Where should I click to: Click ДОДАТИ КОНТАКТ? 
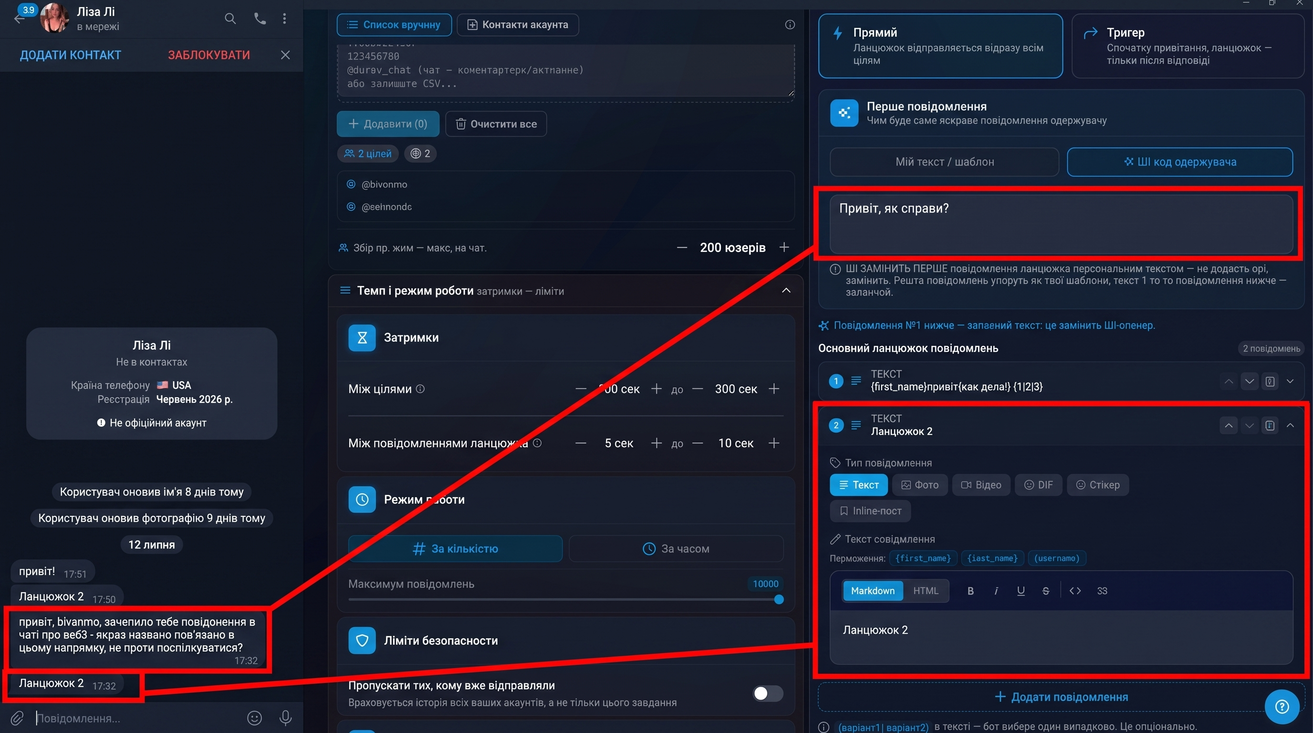pyautogui.click(x=70, y=55)
